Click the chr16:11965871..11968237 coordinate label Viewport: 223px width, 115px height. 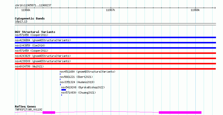click(x=33, y=5)
